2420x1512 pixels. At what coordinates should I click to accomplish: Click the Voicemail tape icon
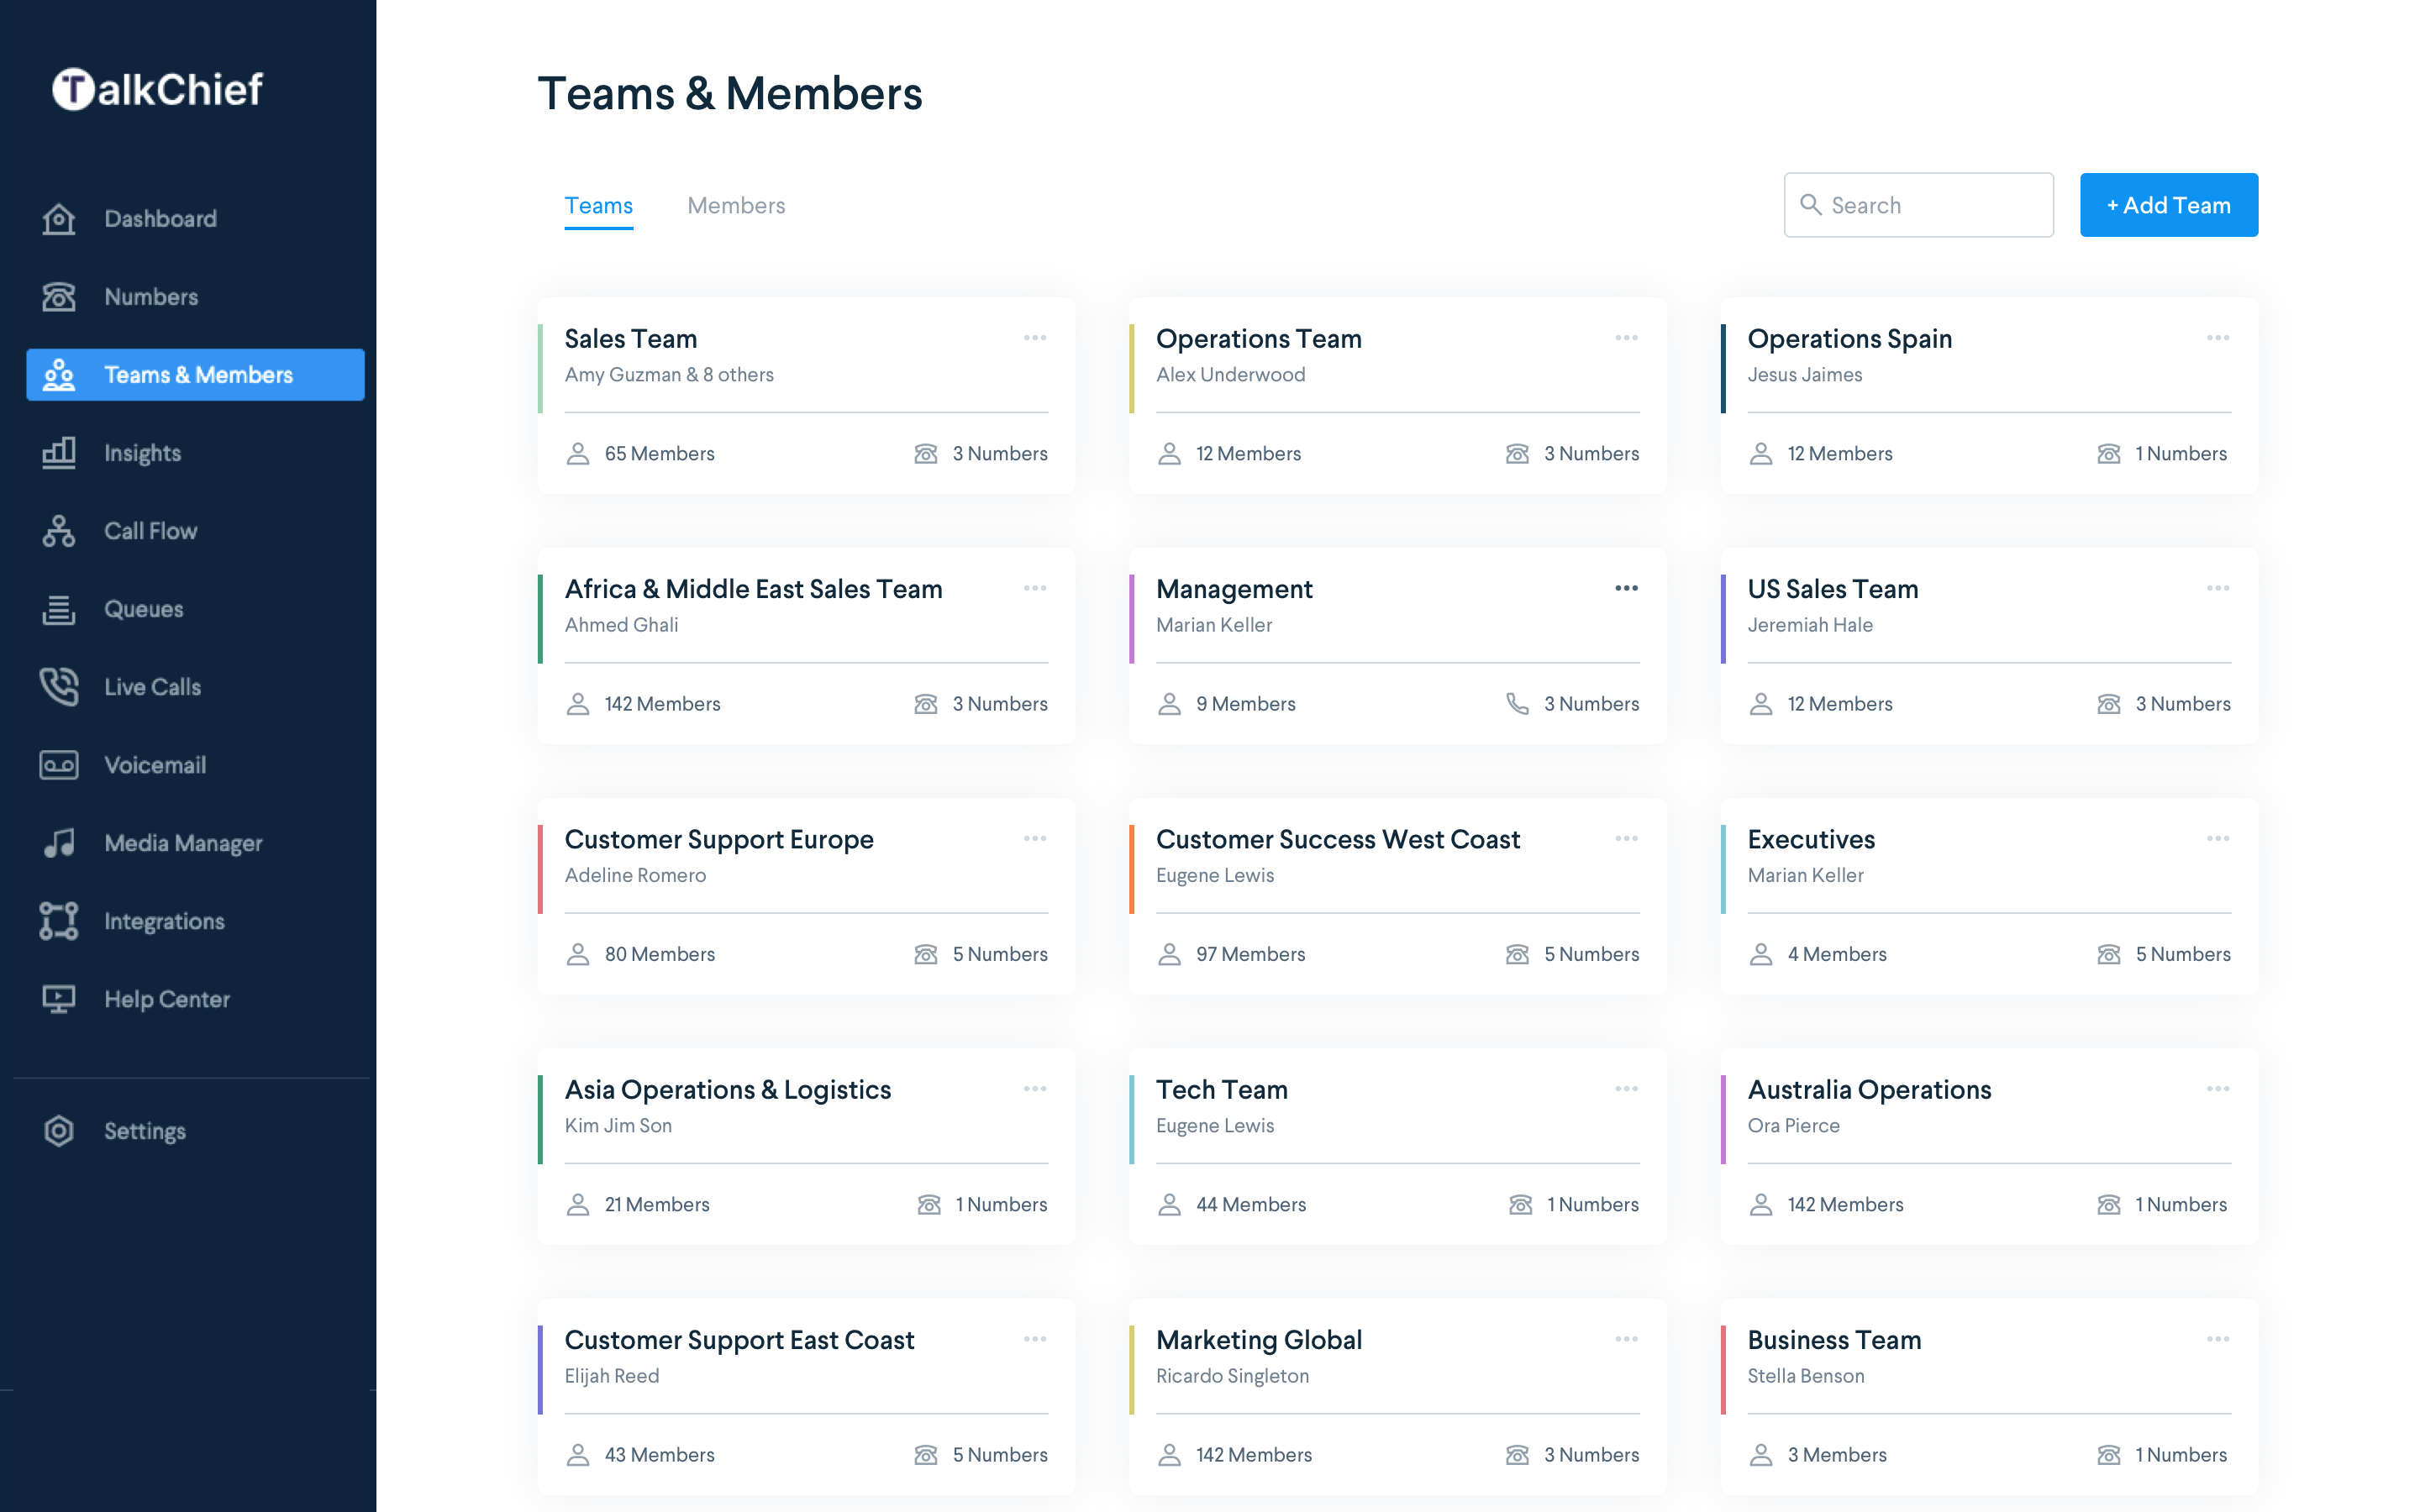point(58,765)
